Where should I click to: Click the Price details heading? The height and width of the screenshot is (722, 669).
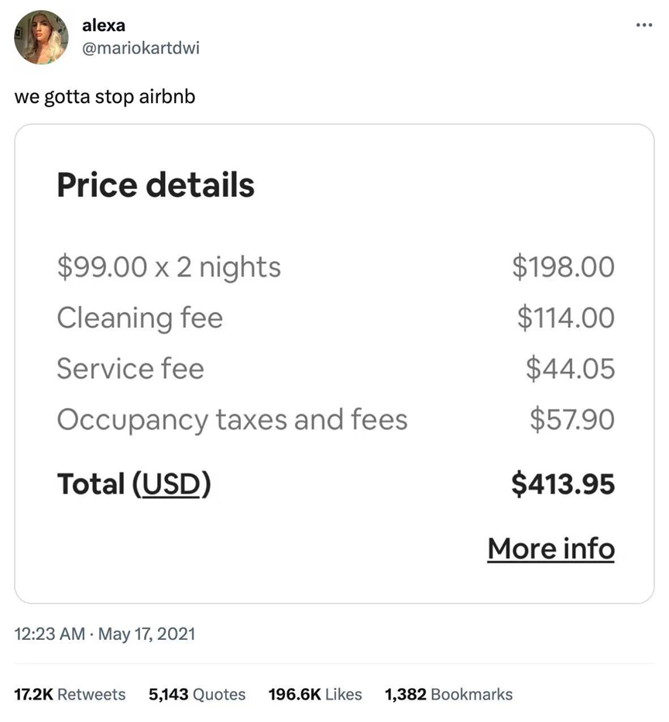[x=156, y=185]
